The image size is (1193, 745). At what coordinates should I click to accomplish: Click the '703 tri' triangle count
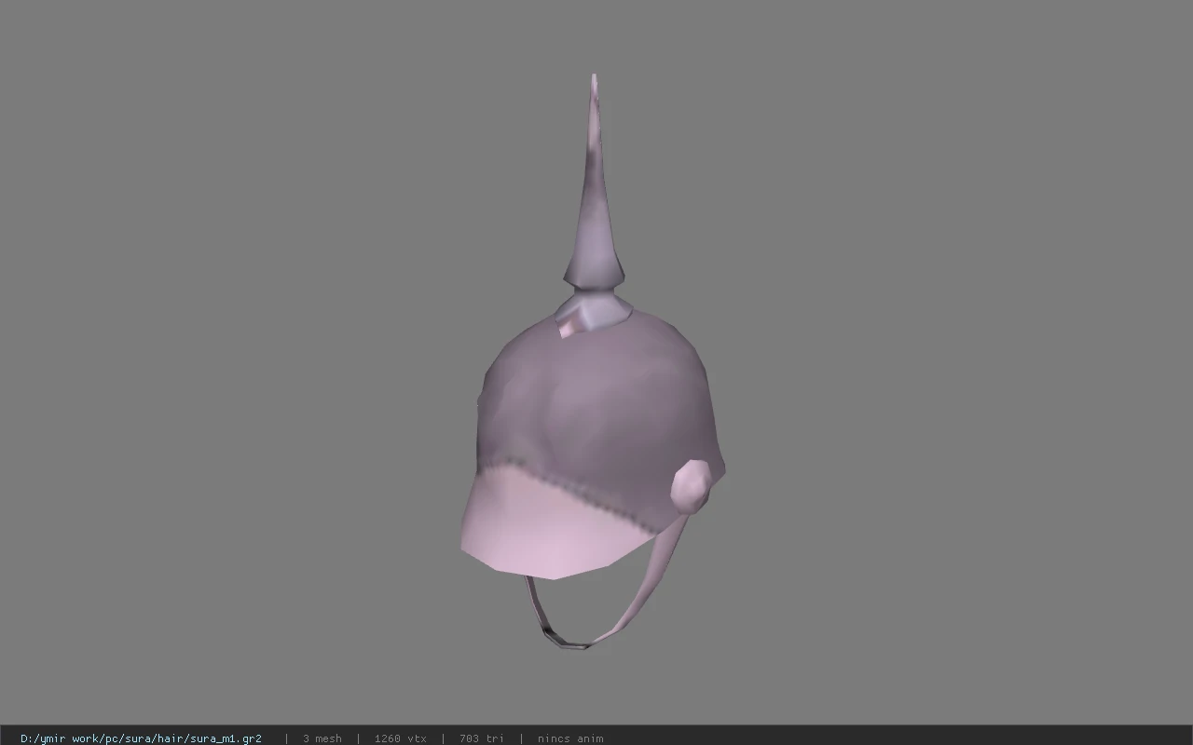click(481, 738)
